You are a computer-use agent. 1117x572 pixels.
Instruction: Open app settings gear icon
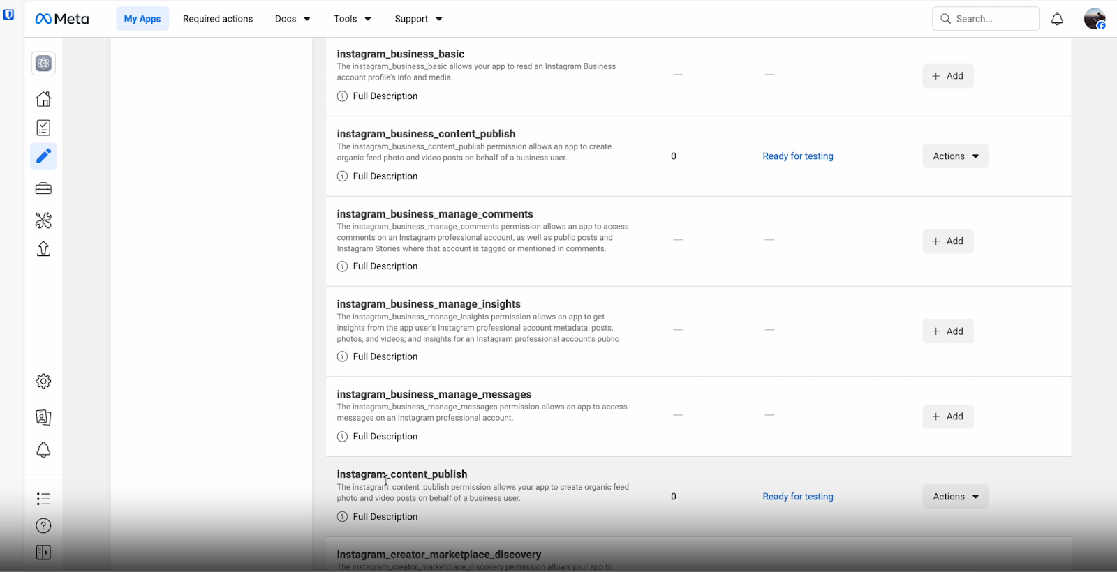click(43, 382)
